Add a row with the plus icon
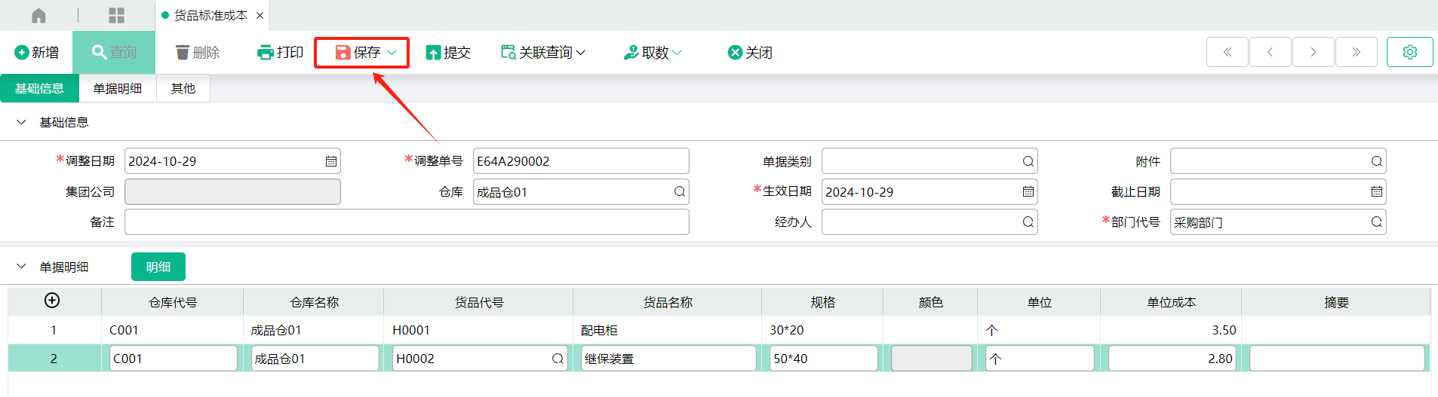This screenshot has width=1438, height=397. pos(52,301)
